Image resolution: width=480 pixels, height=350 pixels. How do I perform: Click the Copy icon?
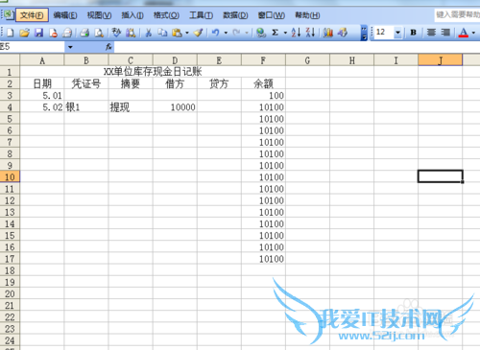click(162, 33)
